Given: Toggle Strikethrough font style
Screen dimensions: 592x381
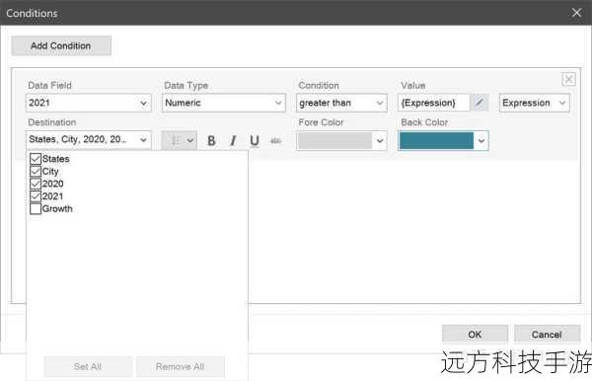Looking at the screenshot, I should 275,141.
